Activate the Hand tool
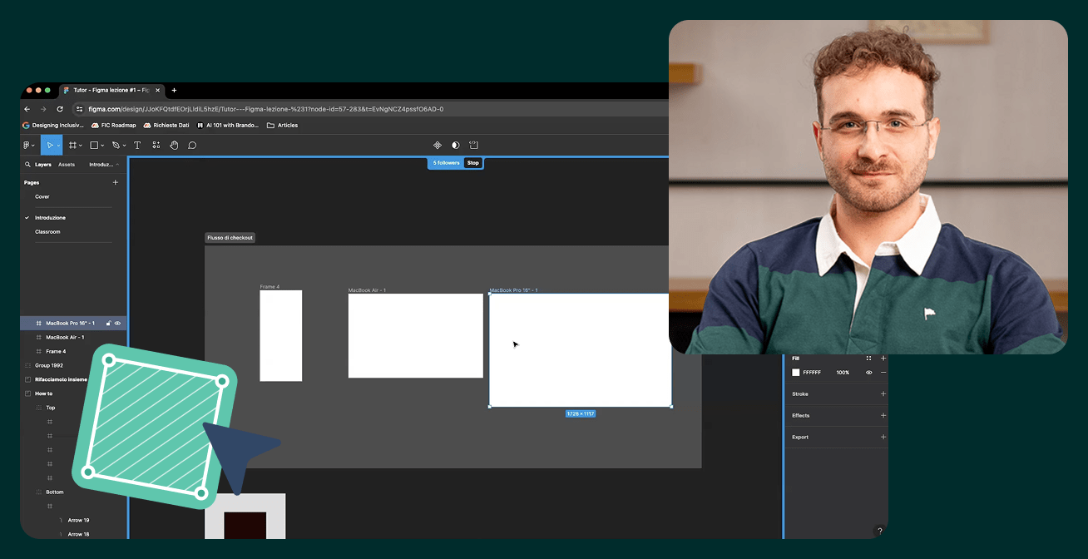 [174, 146]
